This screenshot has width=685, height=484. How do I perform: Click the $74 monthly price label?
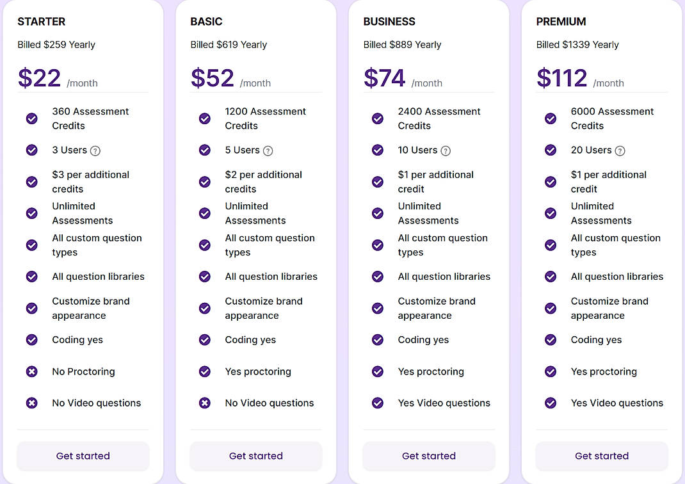point(383,77)
